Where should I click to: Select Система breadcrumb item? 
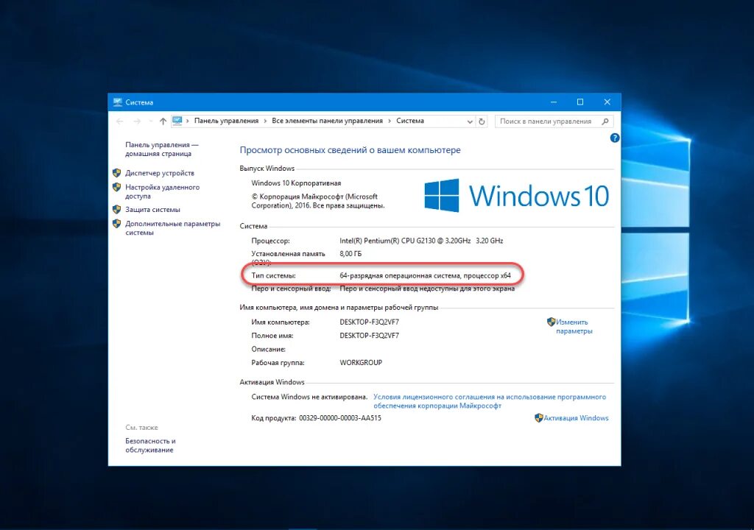click(x=409, y=121)
